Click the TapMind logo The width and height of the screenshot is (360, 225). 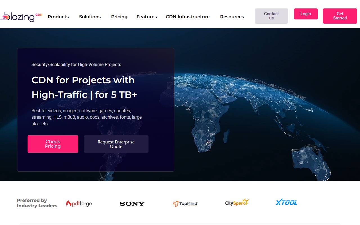coord(185,204)
